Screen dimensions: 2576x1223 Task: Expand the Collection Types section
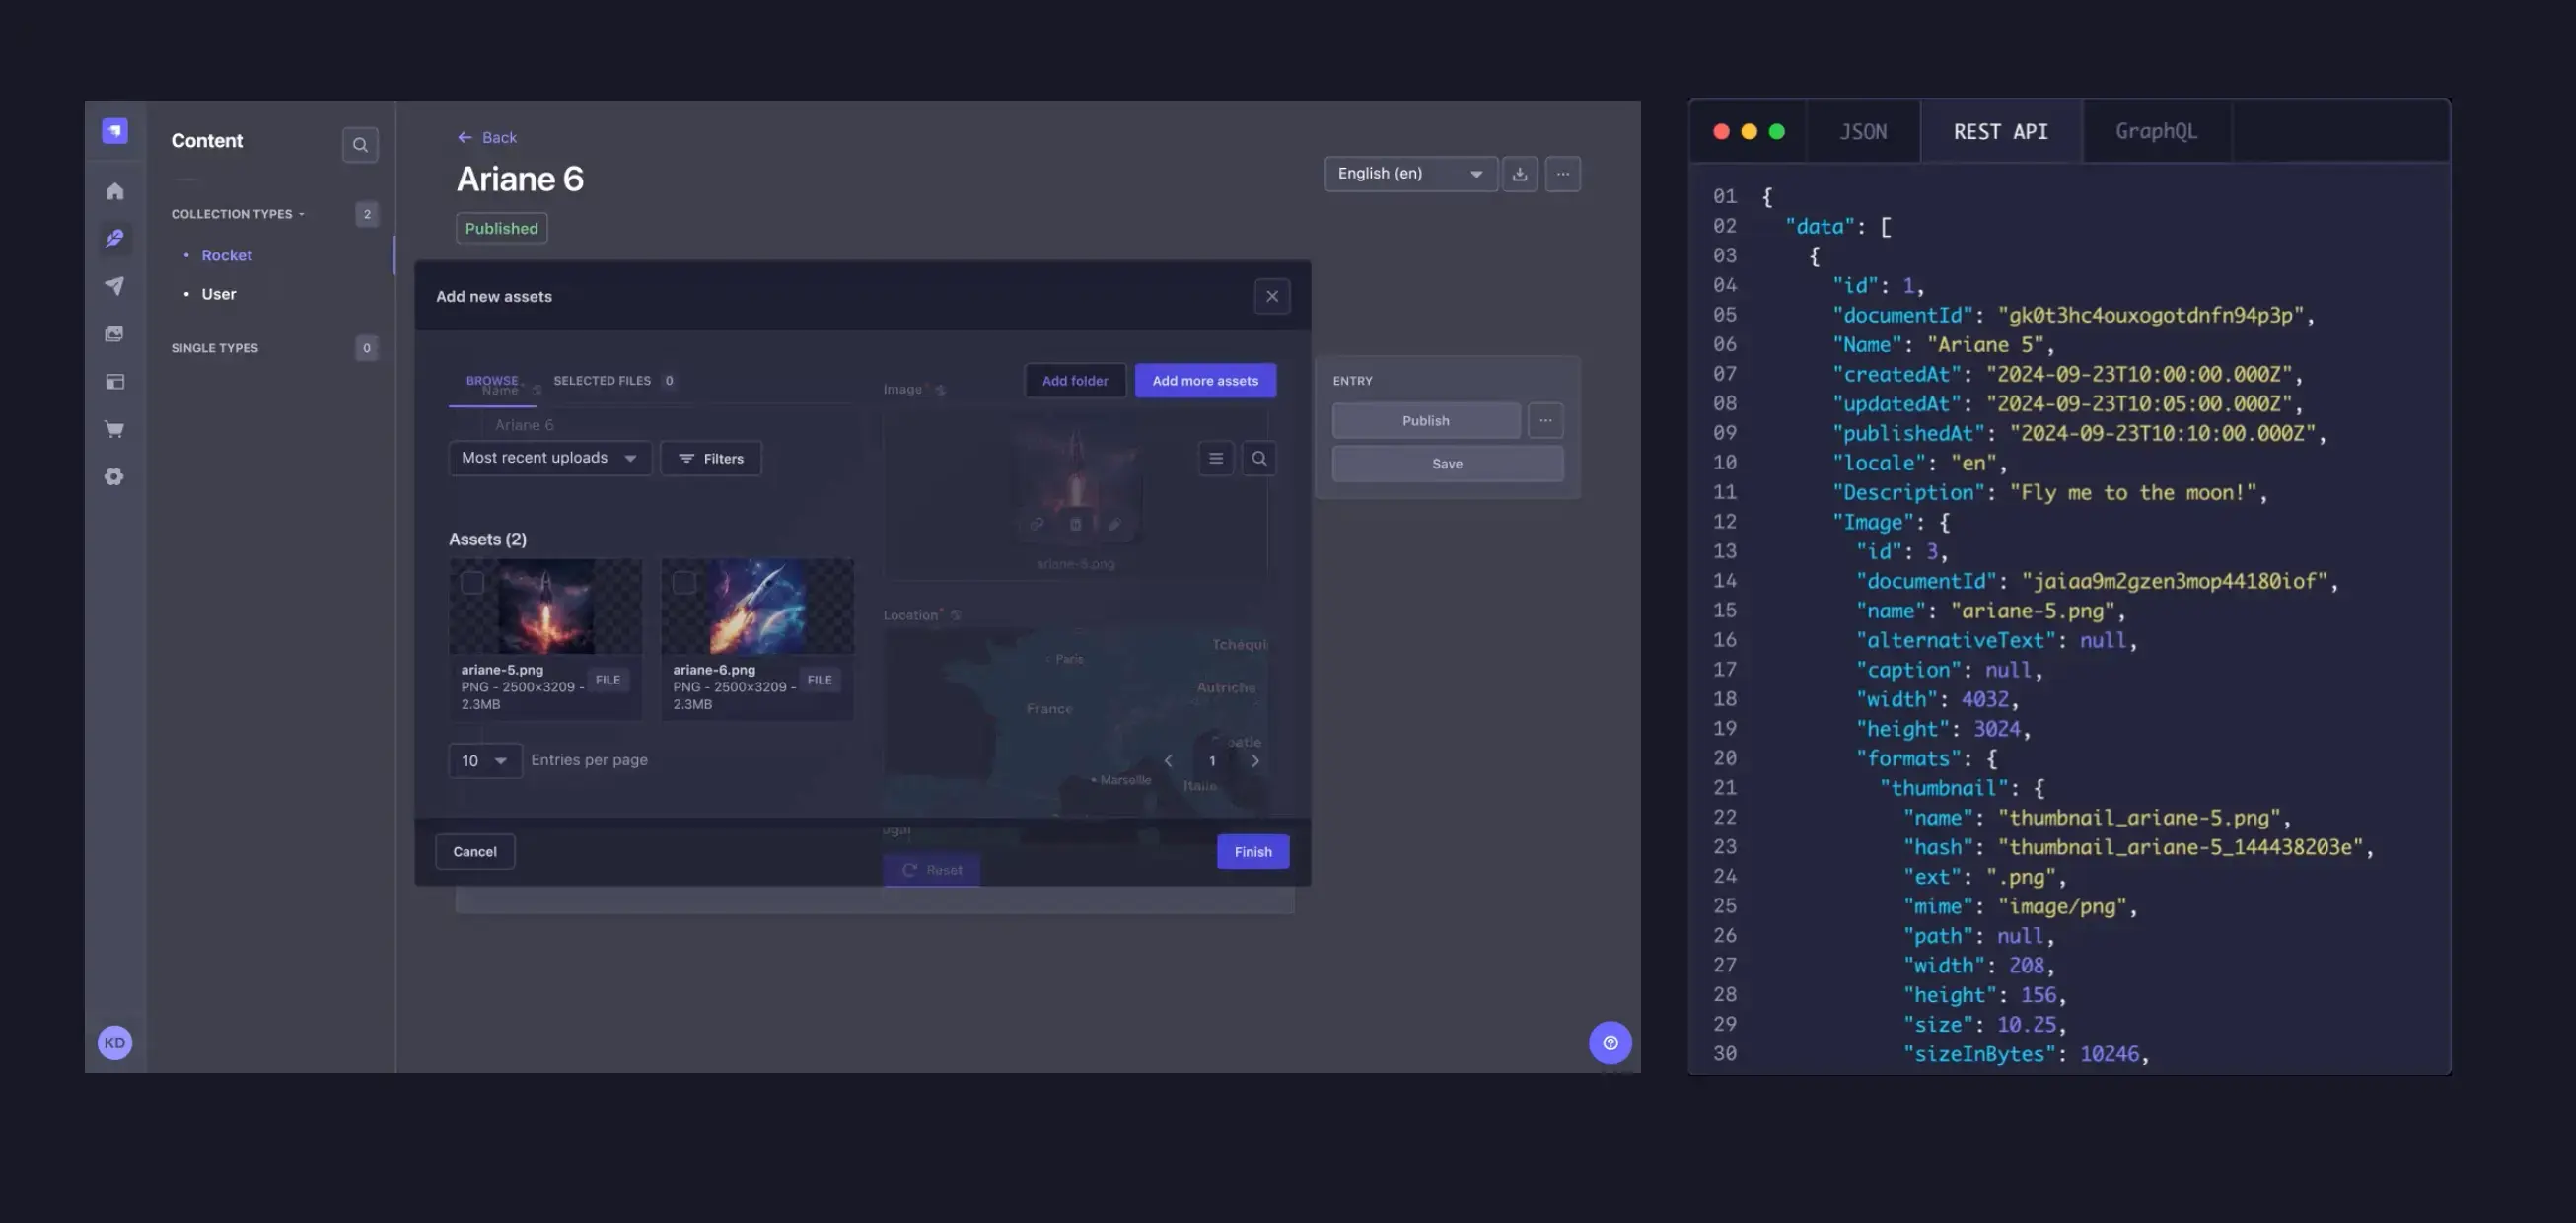pos(238,214)
